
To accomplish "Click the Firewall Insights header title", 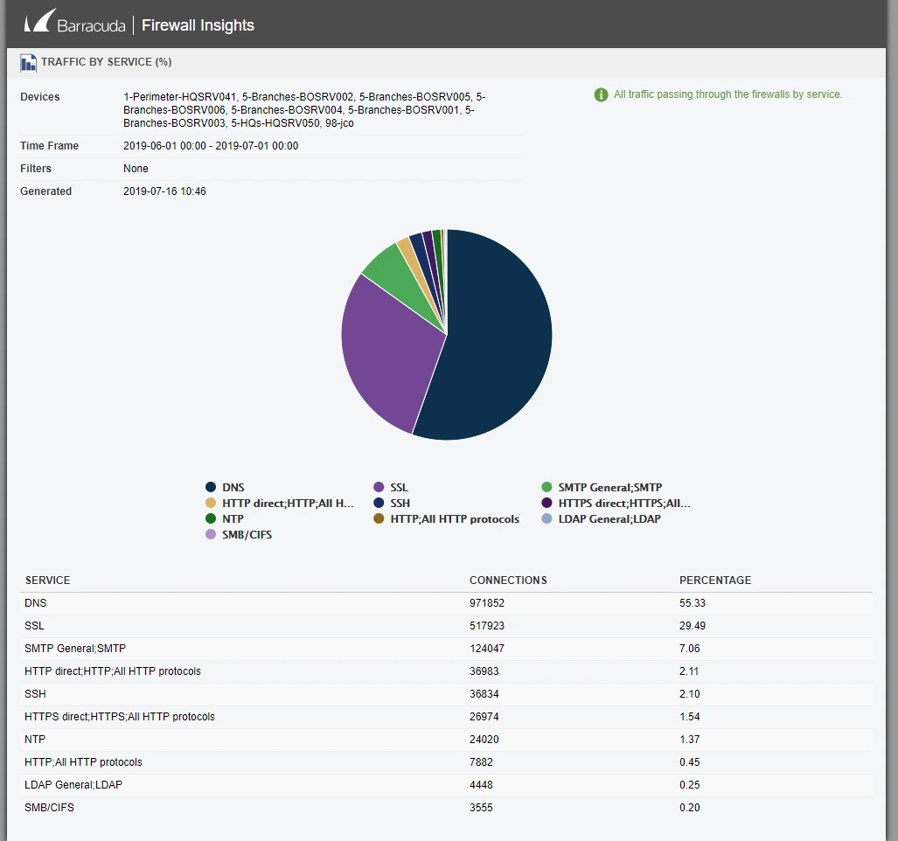I will coord(198,24).
